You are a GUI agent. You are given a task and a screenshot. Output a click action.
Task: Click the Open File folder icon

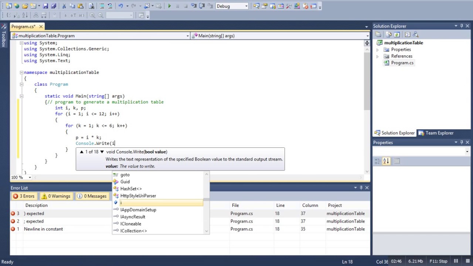coord(25,6)
